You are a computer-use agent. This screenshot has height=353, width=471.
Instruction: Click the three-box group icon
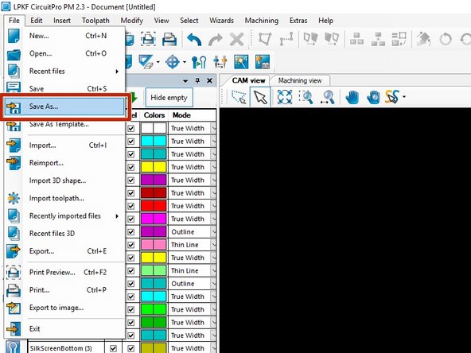point(357,39)
